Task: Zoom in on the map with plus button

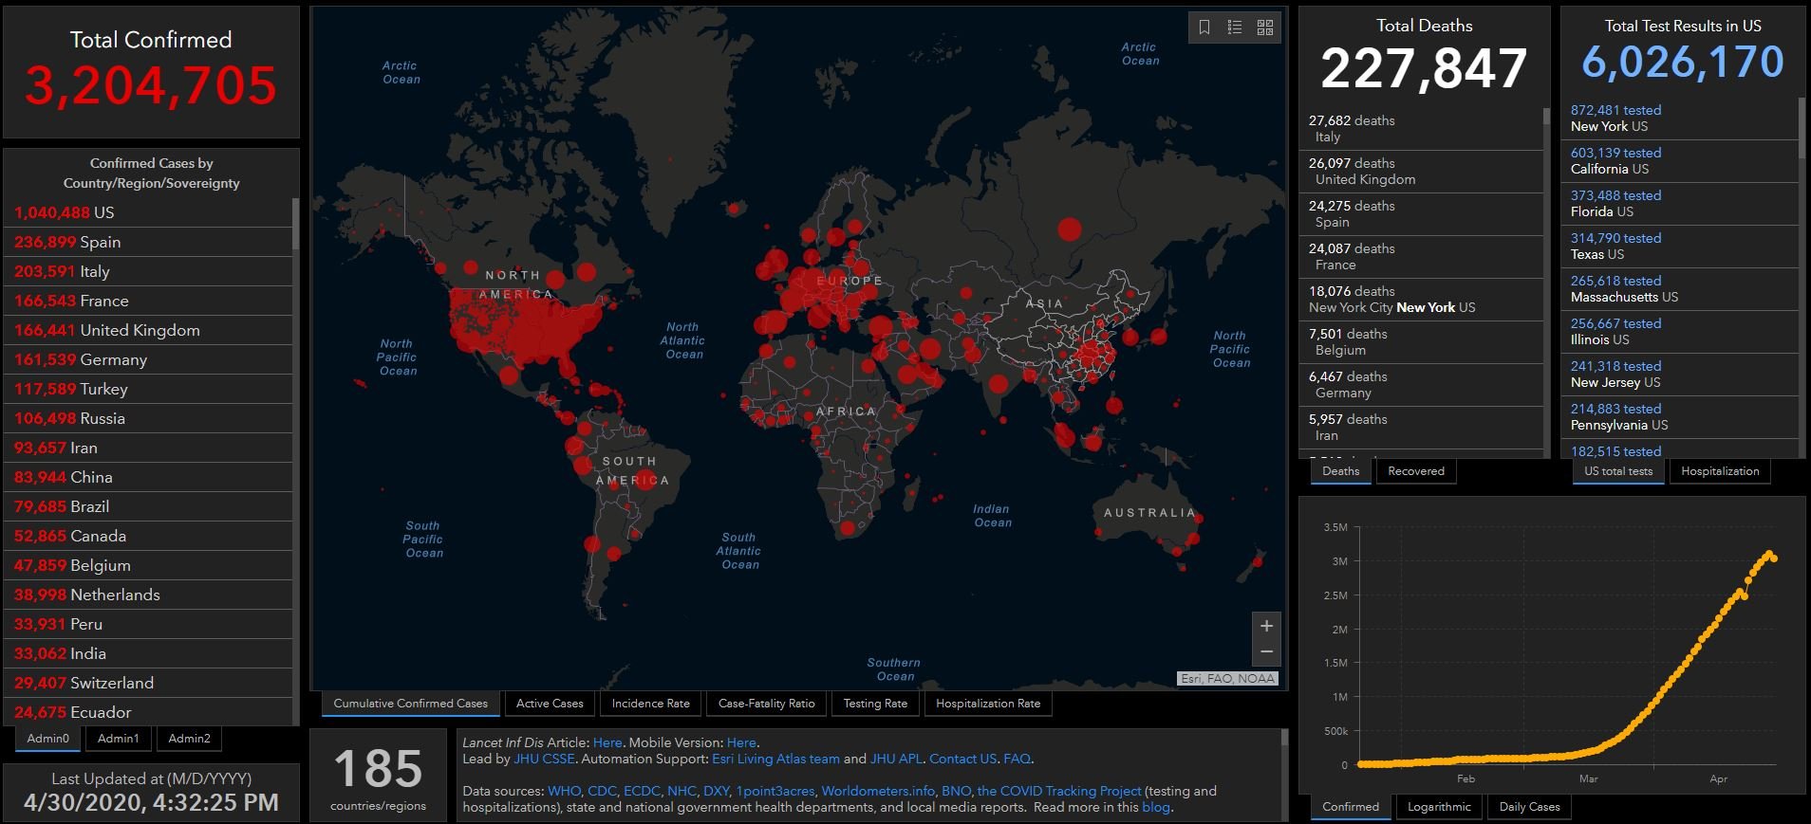Action: (x=1266, y=626)
